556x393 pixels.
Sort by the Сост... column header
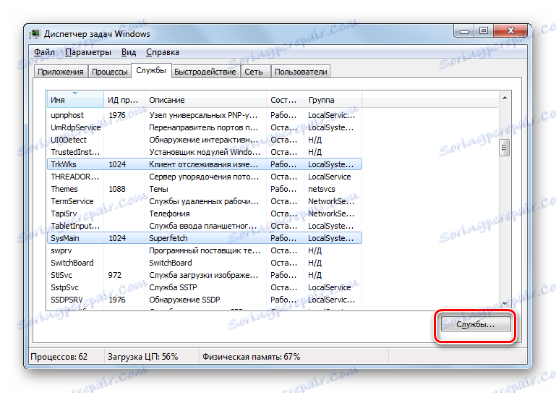coord(285,100)
